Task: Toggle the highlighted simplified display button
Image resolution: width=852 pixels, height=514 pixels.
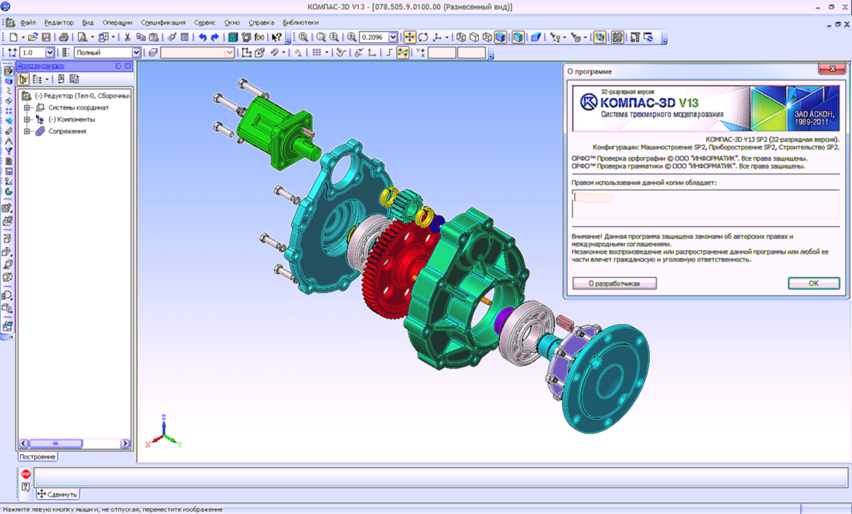Action: [x=600, y=37]
